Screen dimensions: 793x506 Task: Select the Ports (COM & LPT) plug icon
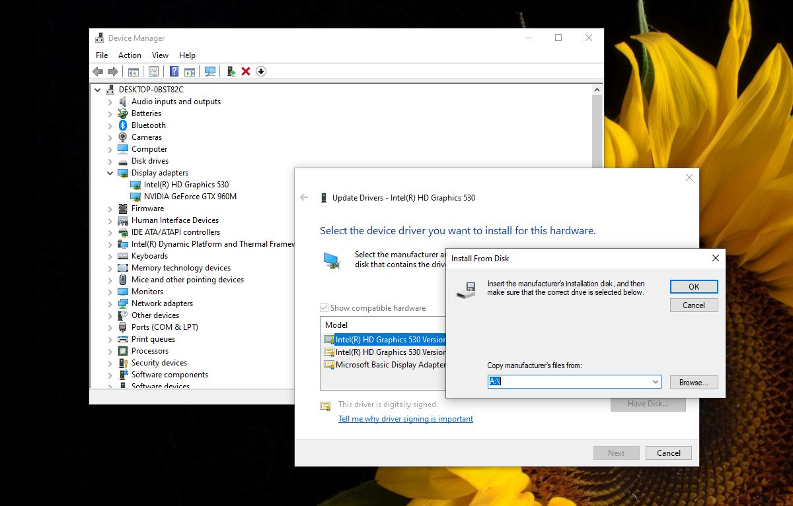point(123,327)
